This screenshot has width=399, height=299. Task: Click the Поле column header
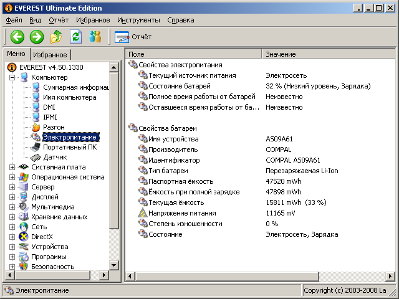(x=194, y=54)
